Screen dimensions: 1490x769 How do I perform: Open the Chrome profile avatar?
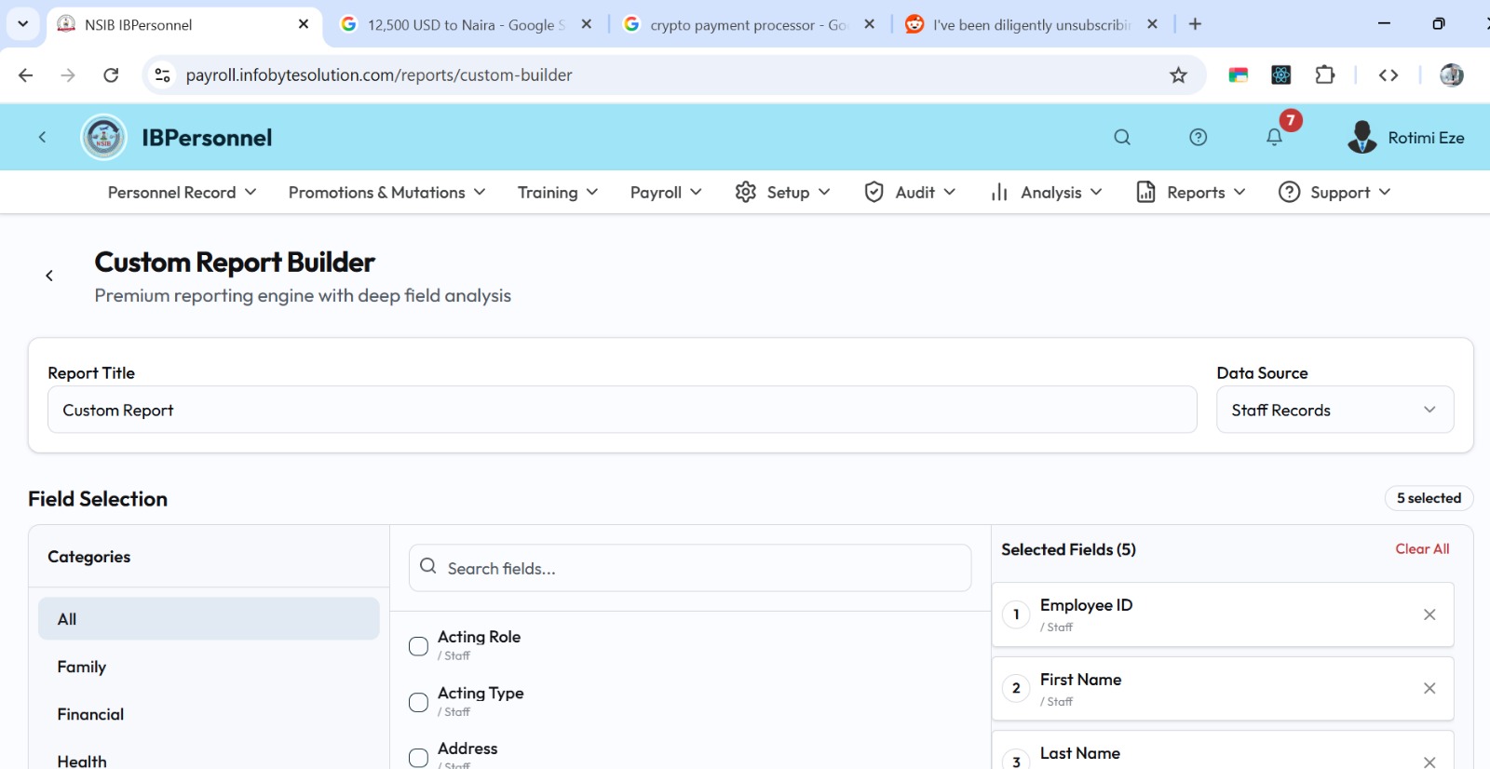pos(1451,75)
